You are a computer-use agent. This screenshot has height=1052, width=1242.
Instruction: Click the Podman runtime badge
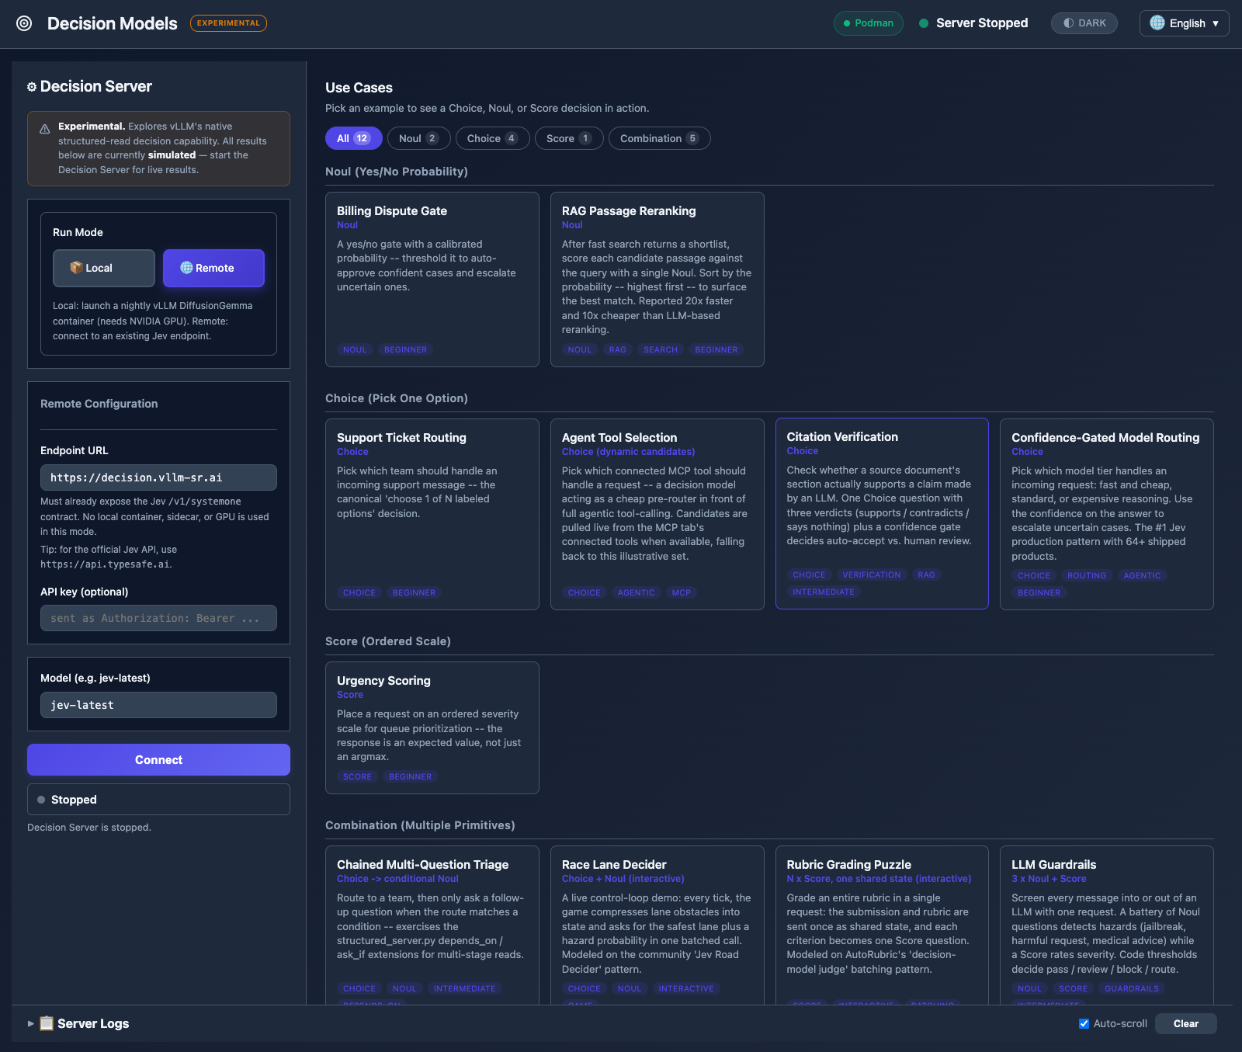click(x=869, y=23)
